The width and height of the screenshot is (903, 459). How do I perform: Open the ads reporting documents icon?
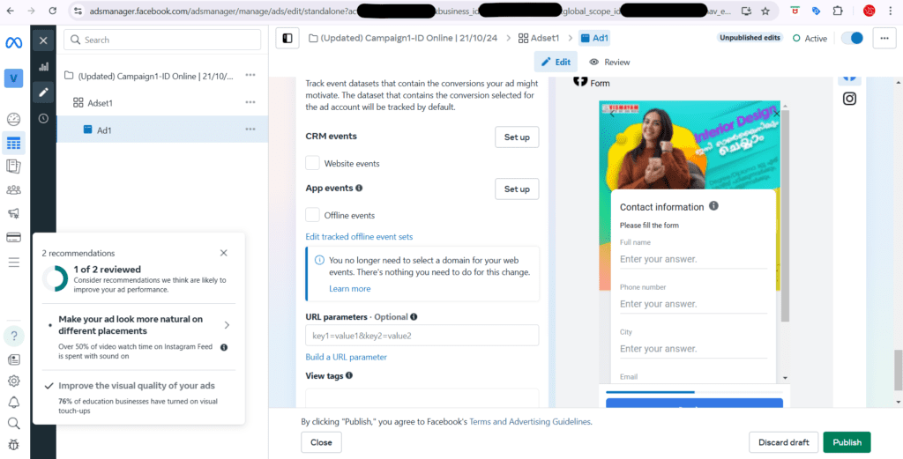(x=14, y=167)
